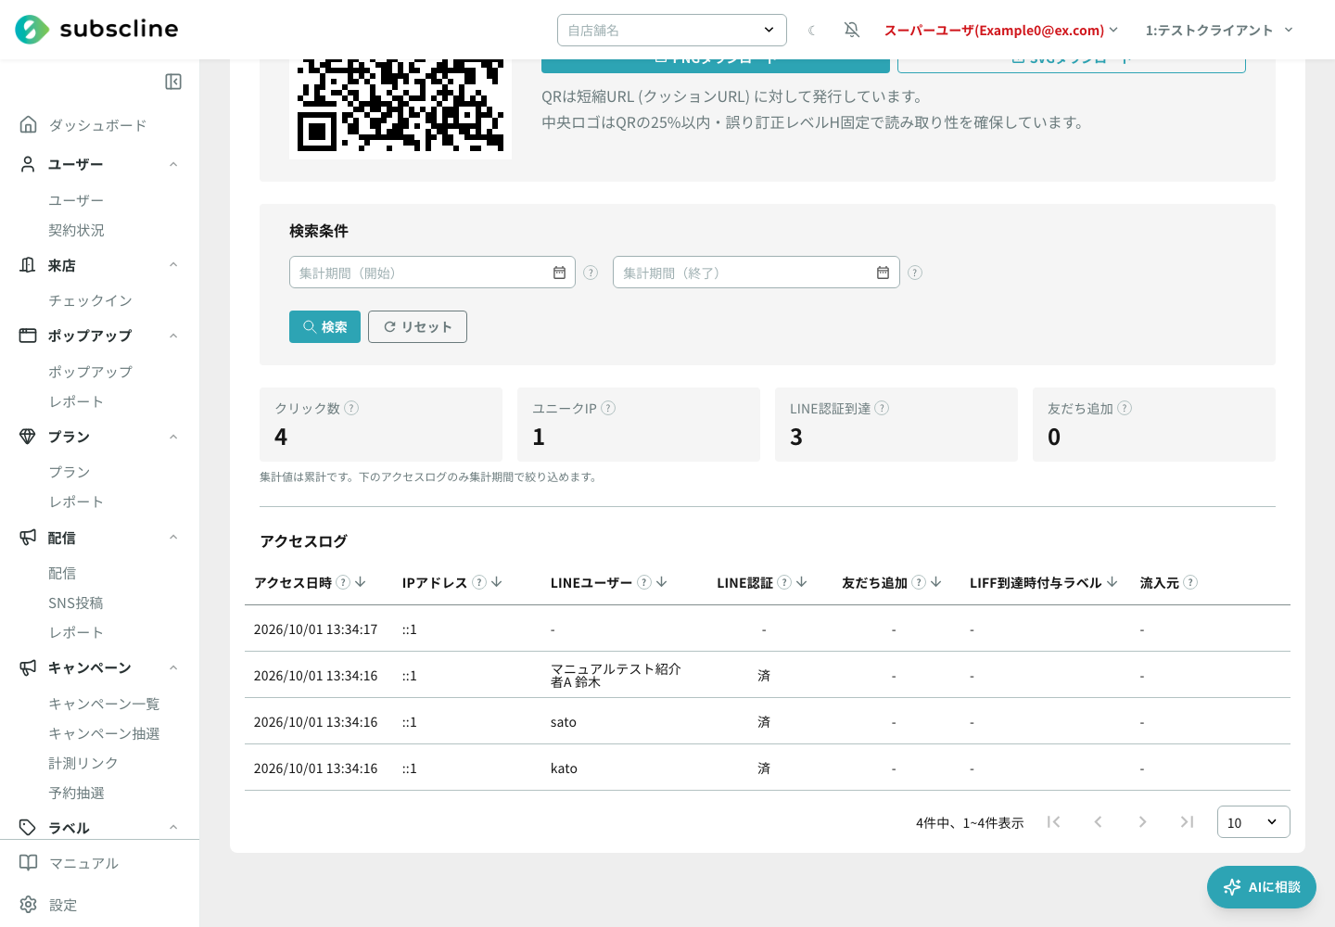Change rows per page dropdown
The image size is (1335, 927).
1253,822
